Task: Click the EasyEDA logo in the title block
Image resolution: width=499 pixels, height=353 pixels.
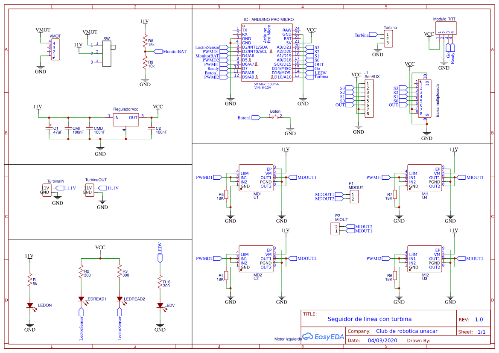Action: [x=323, y=337]
